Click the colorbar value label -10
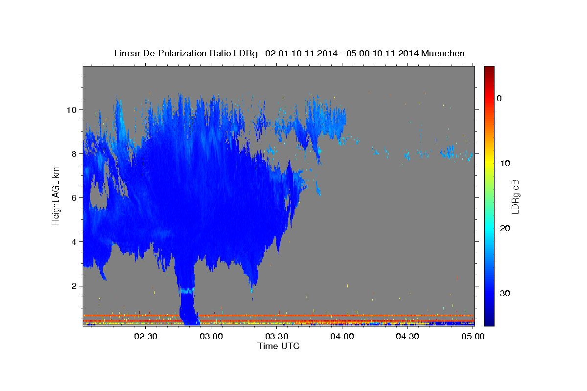 point(503,163)
